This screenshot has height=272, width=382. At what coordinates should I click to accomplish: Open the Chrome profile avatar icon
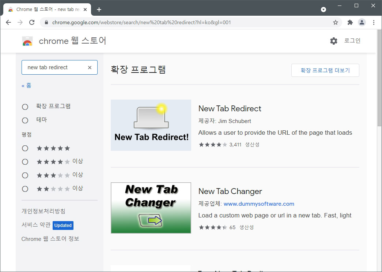[x=362, y=22]
